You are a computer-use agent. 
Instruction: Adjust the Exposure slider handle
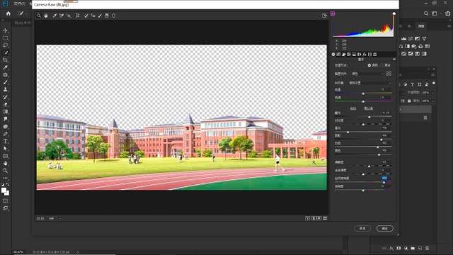(369, 117)
